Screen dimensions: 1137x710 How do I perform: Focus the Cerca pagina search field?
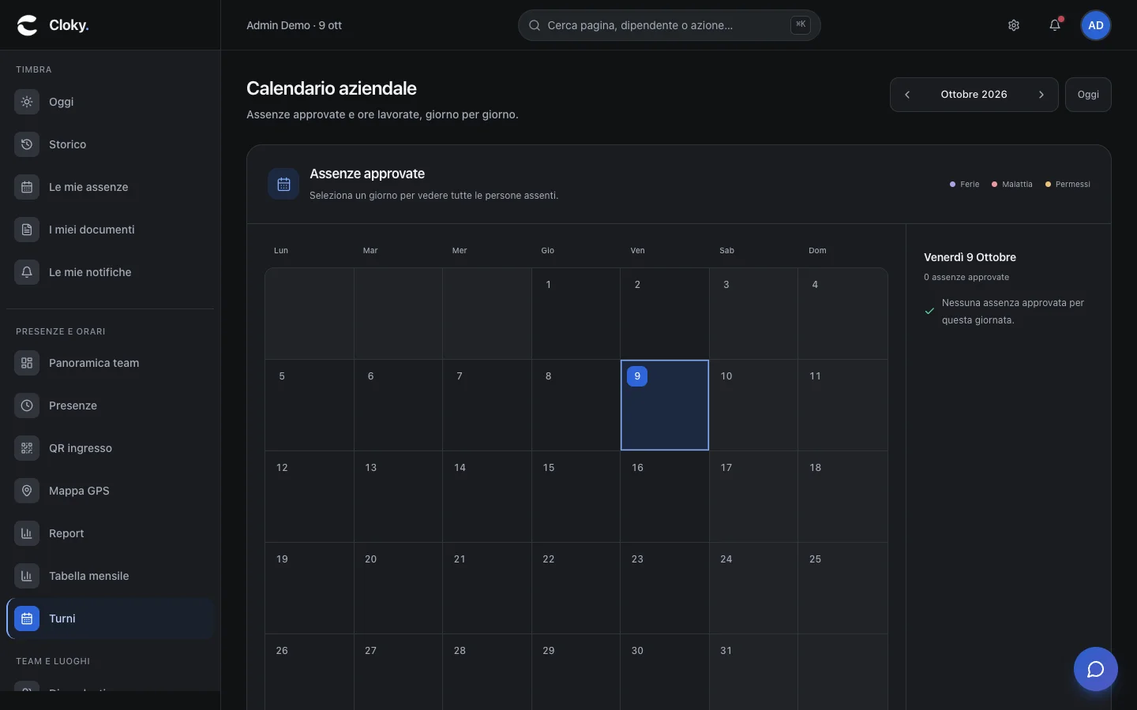(670, 25)
